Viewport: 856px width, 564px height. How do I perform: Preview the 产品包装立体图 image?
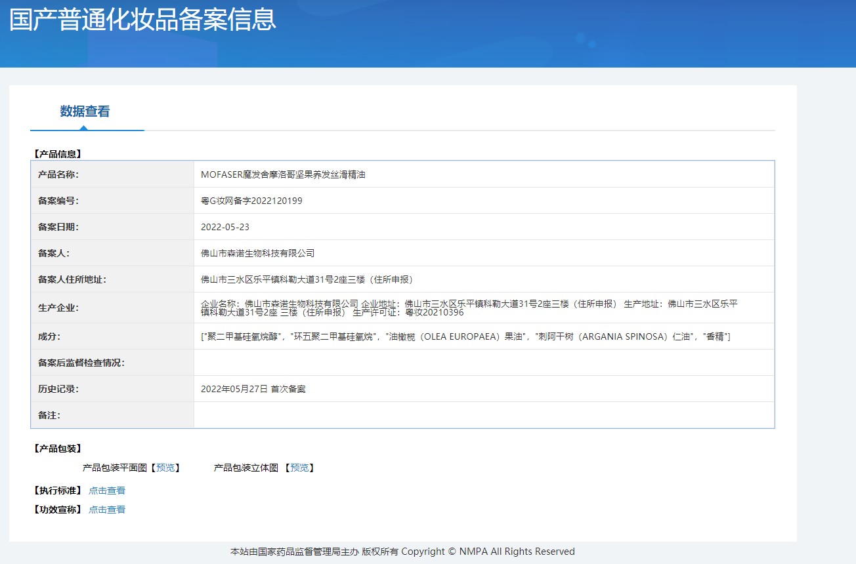[299, 468]
